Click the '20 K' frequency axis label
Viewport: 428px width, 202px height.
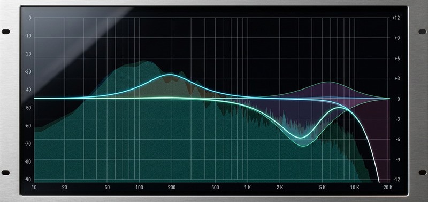(x=388, y=187)
